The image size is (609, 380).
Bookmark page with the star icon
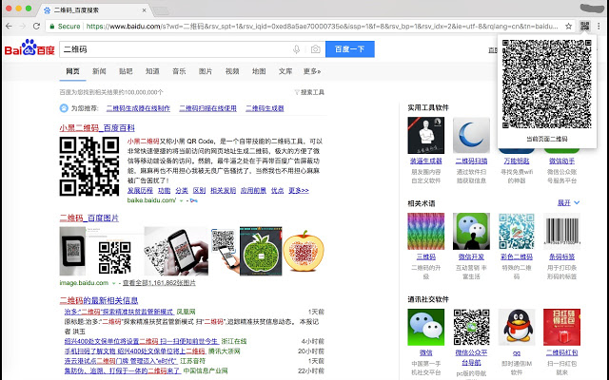[x=569, y=26]
